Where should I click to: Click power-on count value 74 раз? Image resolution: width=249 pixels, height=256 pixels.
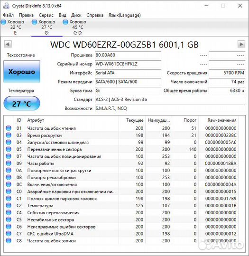tap(227, 82)
